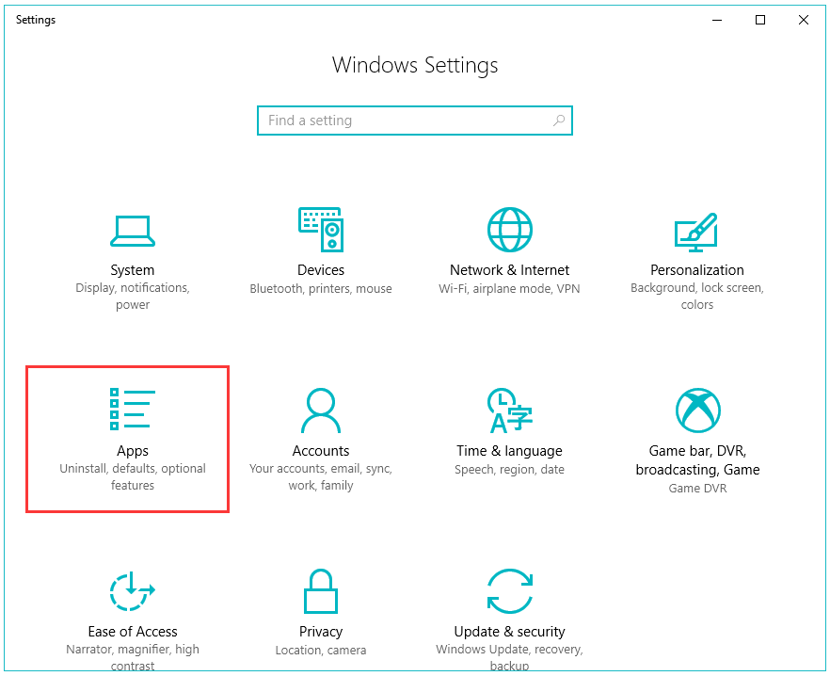Click 'Bluetooth, printers, mouse' description
This screenshot has width=830, height=676.
pos(321,289)
